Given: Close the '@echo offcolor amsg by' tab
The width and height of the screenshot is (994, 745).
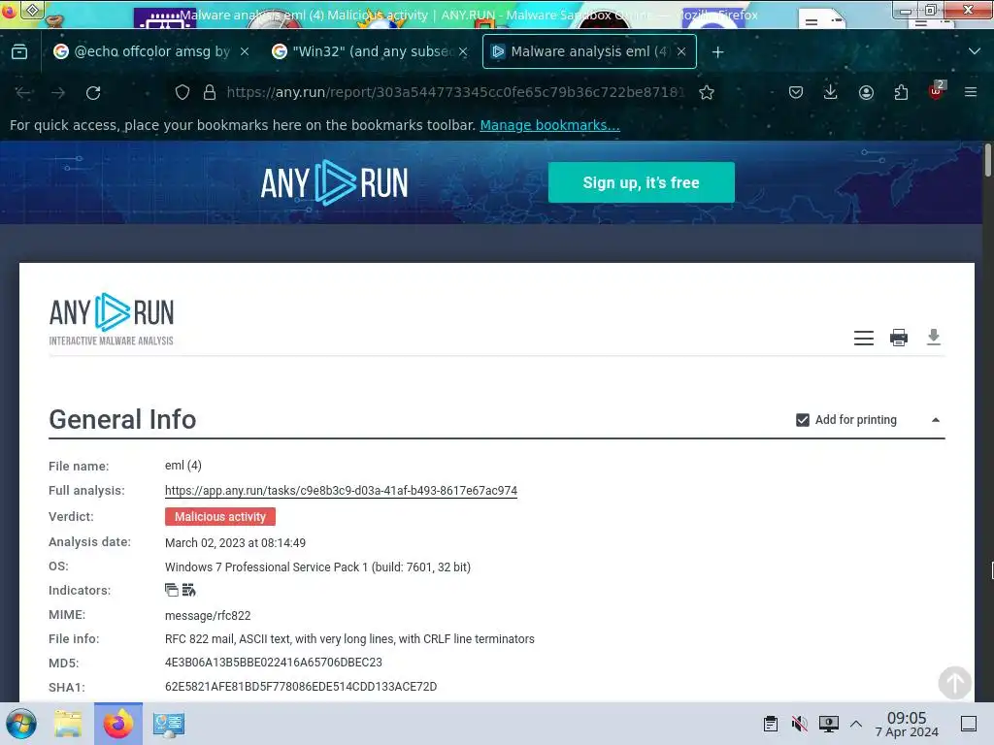Looking at the screenshot, I should (244, 52).
